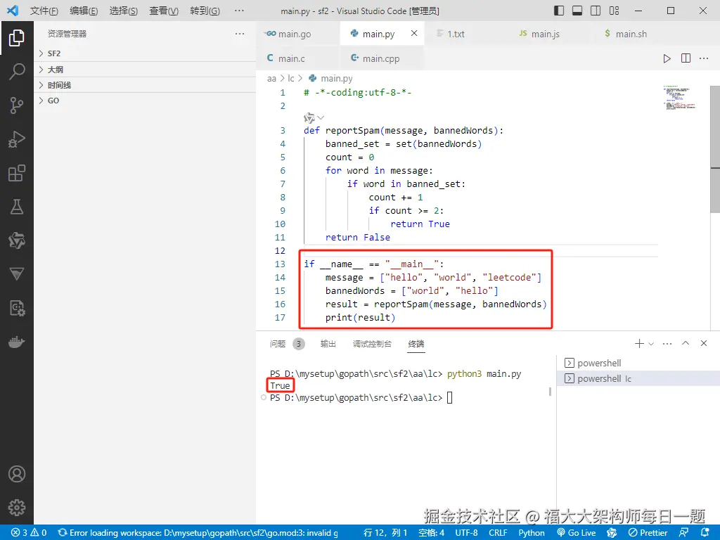Switch to the main.js editor tab
The image size is (720, 540).
pos(549,34)
